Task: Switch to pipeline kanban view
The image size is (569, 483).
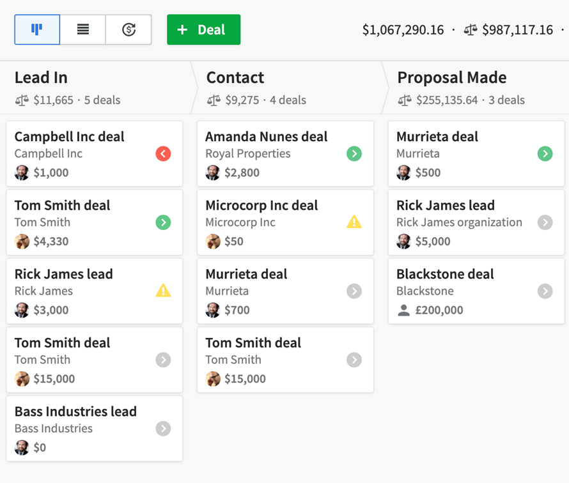Action: [37, 30]
